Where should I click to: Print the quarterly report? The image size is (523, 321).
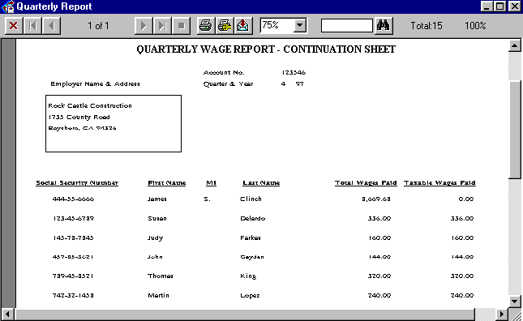pyautogui.click(x=205, y=26)
